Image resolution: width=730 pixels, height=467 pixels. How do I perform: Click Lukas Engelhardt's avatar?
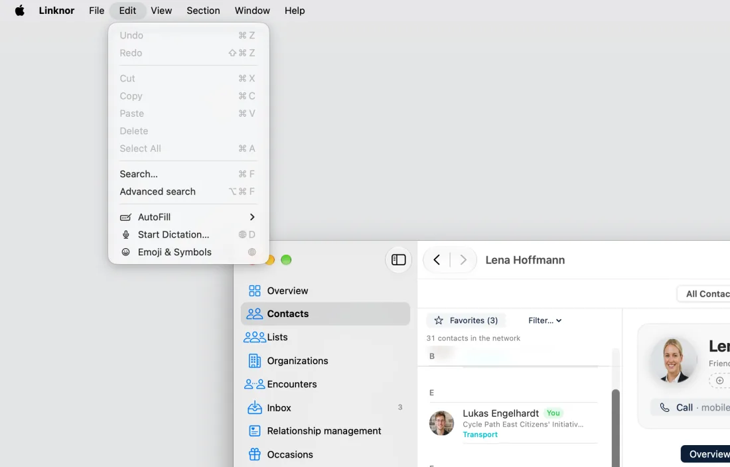tap(441, 423)
